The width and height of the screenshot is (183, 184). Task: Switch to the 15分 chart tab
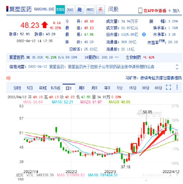133,88
